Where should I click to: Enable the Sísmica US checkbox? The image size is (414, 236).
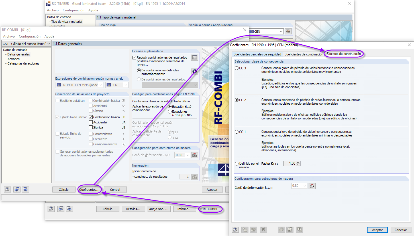pyautogui.click(x=91, y=127)
